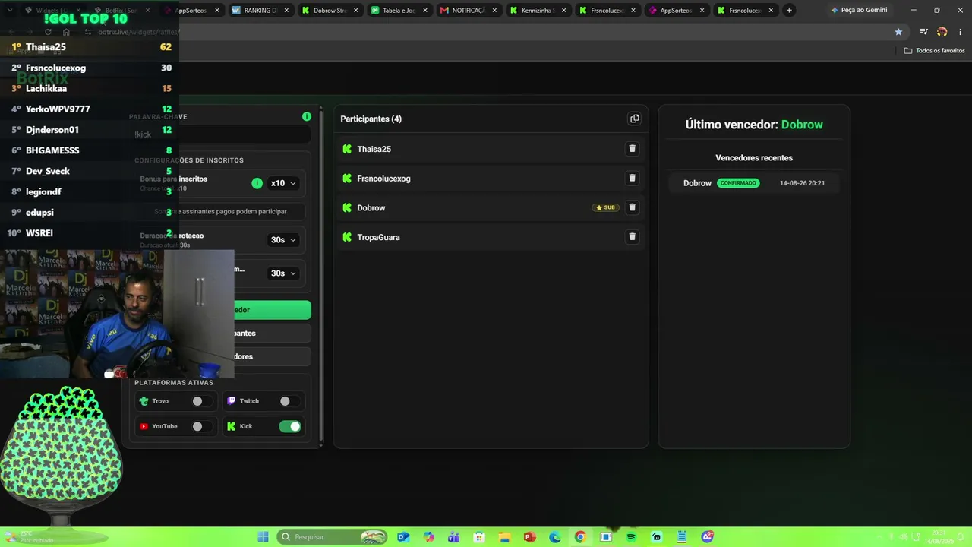
Task: Click the trash icon in Dobrow's participant row
Action: click(x=632, y=207)
